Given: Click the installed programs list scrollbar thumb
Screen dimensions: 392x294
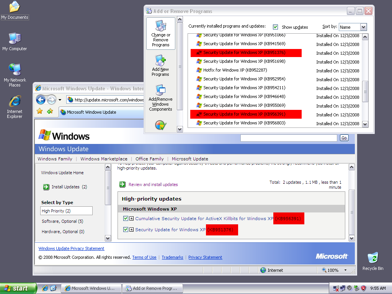Looking at the screenshot, I should click(365, 91).
